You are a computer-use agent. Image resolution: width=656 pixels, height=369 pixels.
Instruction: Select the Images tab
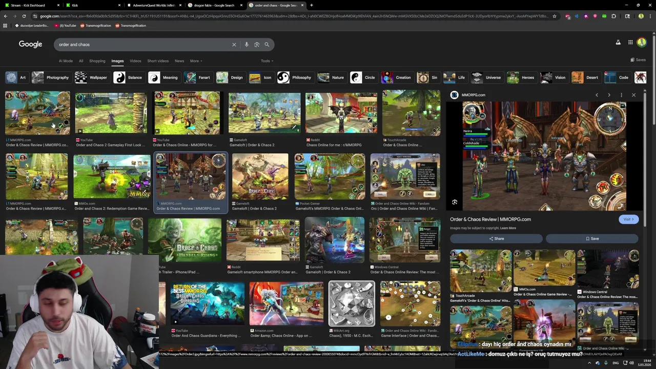pyautogui.click(x=117, y=61)
